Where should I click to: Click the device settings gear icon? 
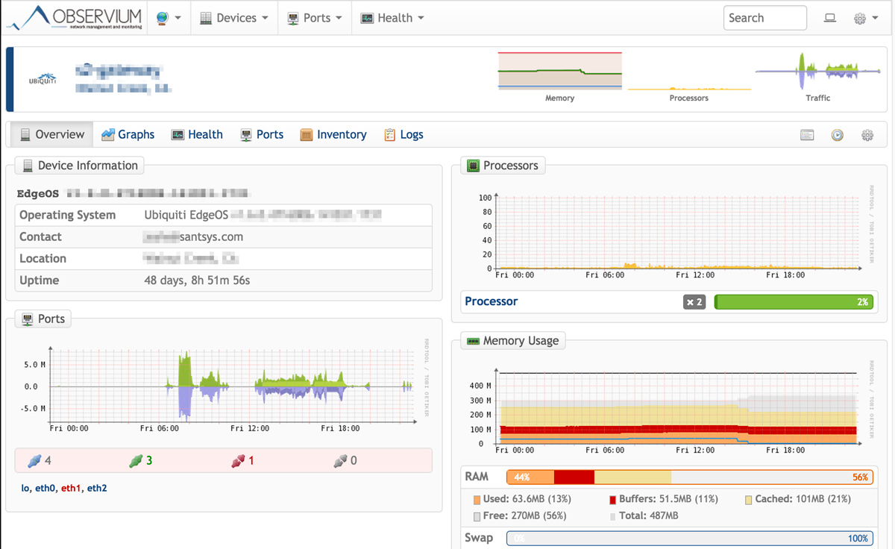(x=867, y=135)
